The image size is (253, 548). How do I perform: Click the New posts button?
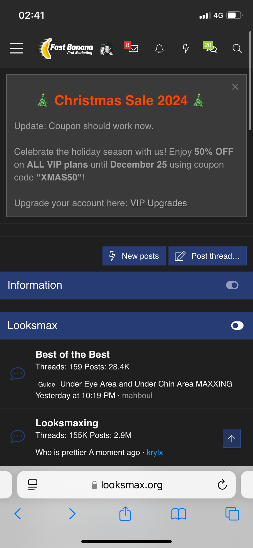coord(134,256)
